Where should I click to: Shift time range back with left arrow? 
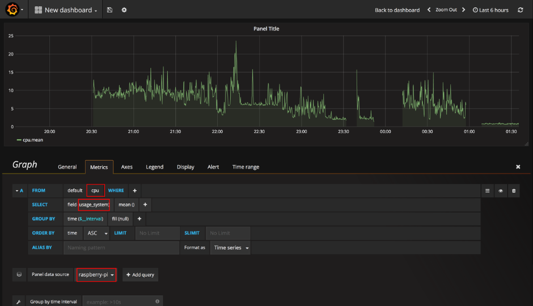(x=429, y=10)
